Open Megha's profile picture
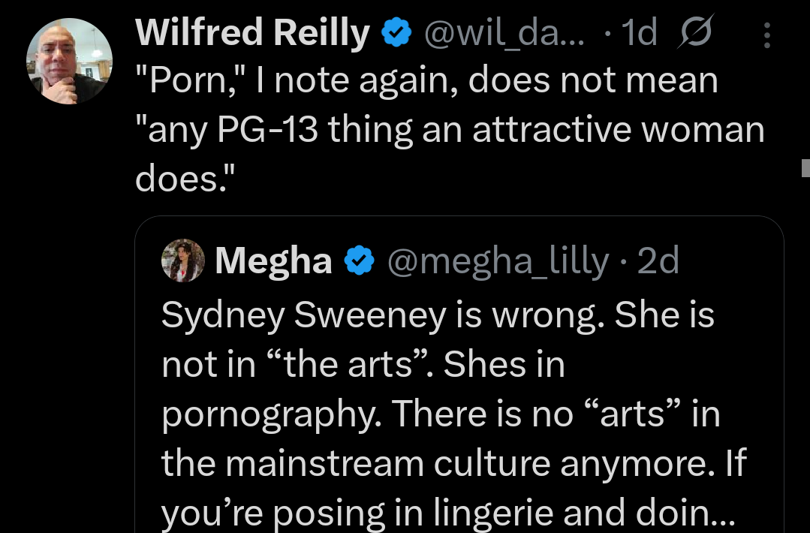 [x=182, y=260]
